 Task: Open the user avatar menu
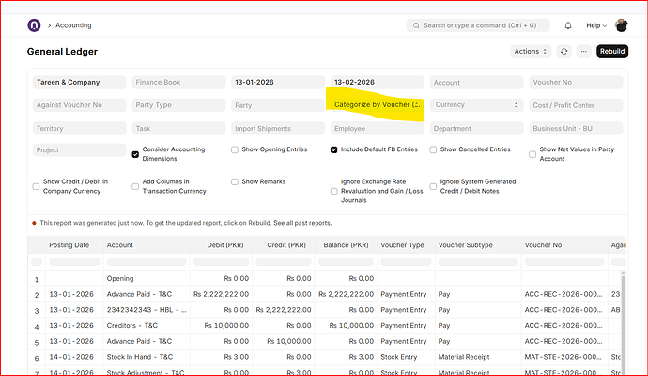coord(621,25)
